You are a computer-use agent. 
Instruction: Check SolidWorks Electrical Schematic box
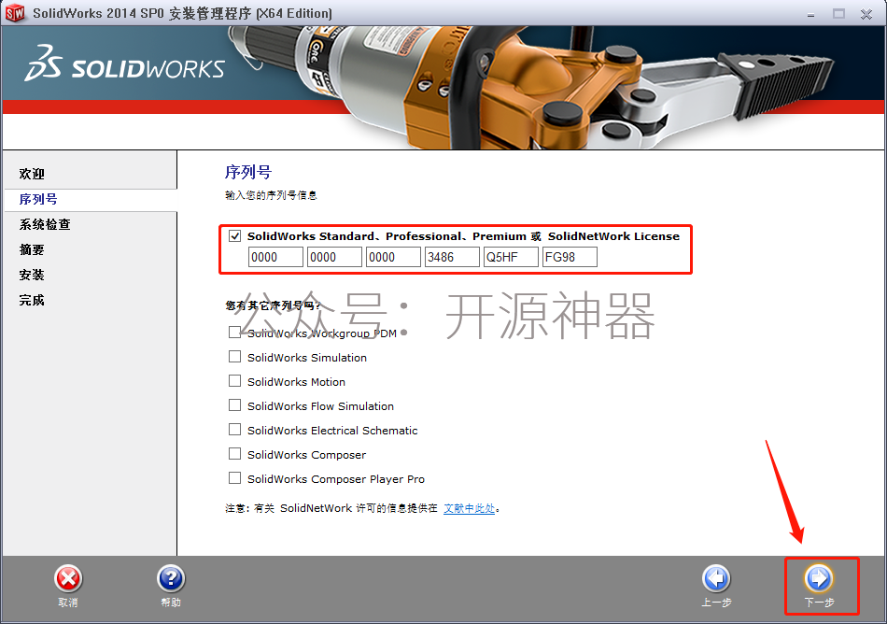click(234, 430)
